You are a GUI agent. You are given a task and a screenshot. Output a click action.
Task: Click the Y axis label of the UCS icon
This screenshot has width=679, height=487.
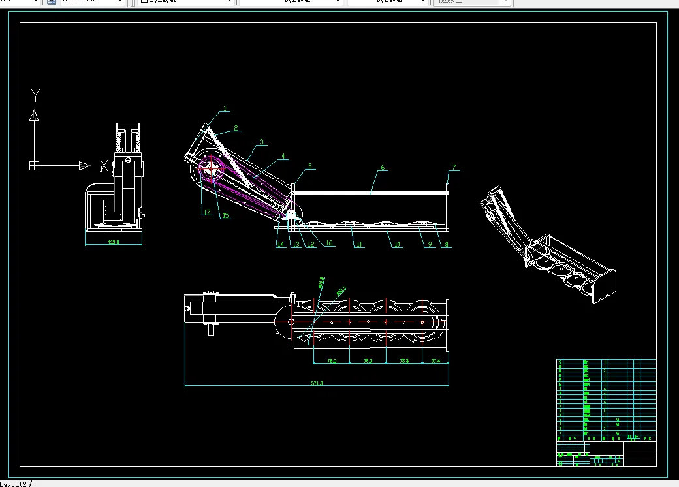tap(35, 95)
